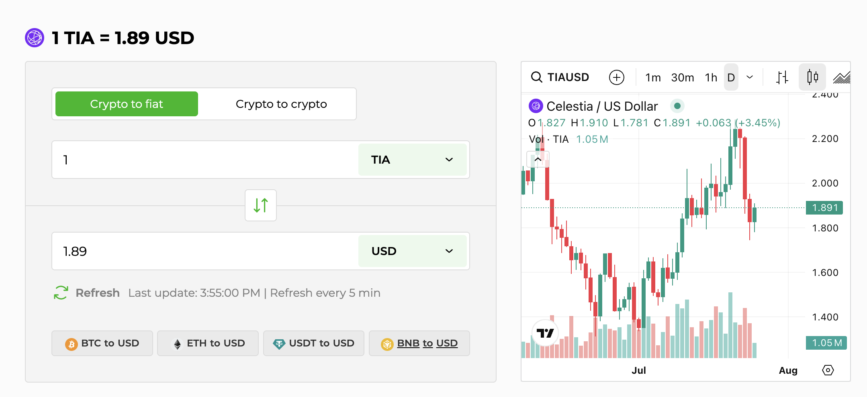This screenshot has width=867, height=397.
Task: Open the BTC to USD converter
Action: pyautogui.click(x=102, y=343)
